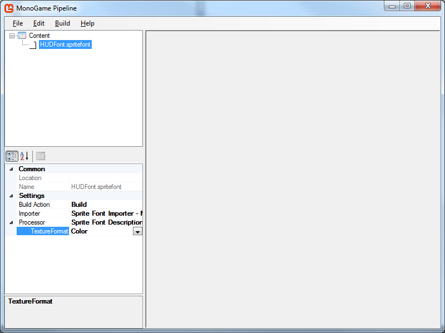Click the Content root label
This screenshot has height=333, width=445.
point(39,36)
